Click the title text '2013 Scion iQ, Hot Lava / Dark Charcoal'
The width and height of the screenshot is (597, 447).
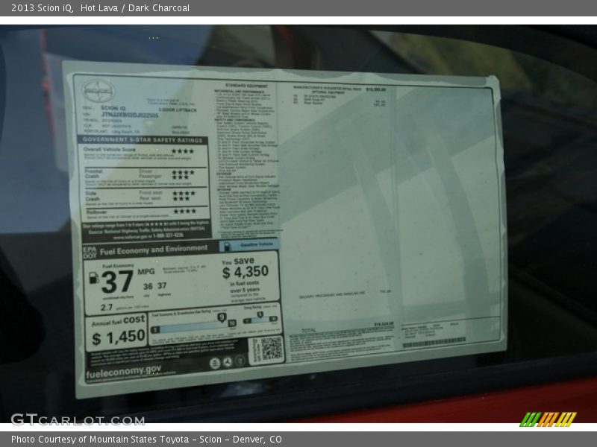point(100,8)
